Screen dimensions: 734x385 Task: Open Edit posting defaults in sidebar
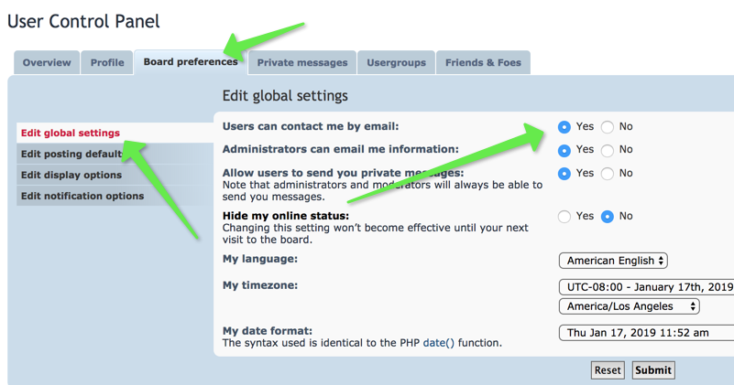pyautogui.click(x=72, y=155)
